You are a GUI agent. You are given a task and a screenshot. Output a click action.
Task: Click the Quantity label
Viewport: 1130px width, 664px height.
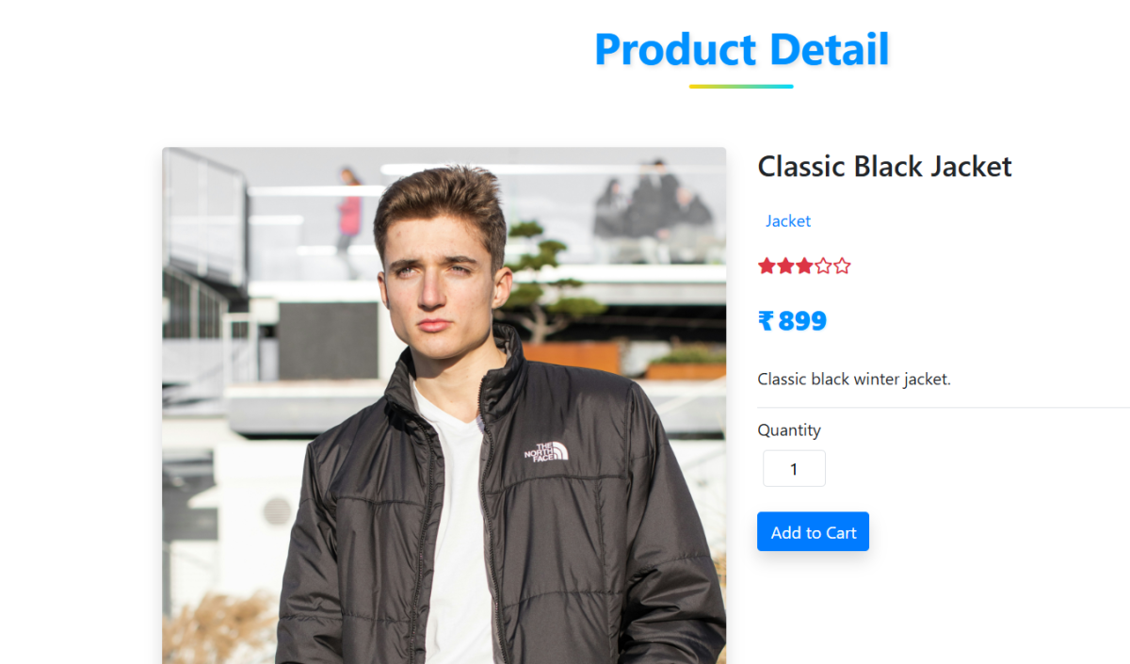coord(789,430)
